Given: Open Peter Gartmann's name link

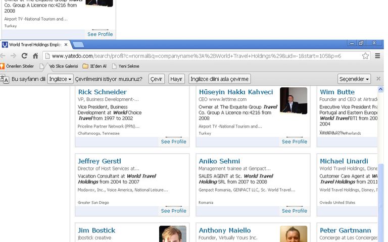Looking at the screenshot, I should pos(346,230).
